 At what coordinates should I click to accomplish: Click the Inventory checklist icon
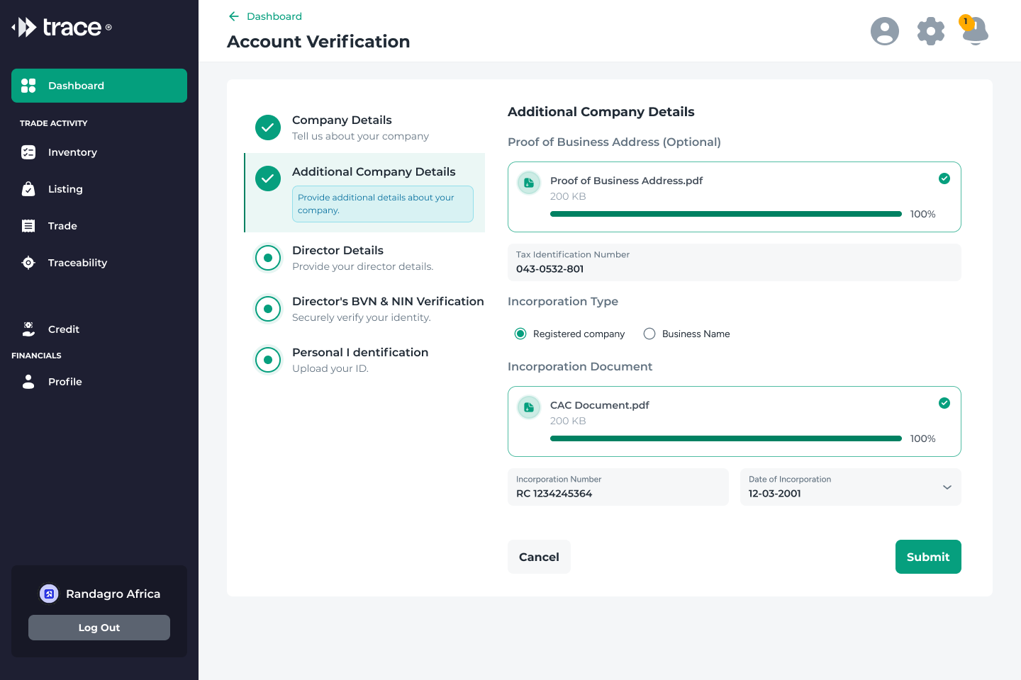[x=28, y=152]
